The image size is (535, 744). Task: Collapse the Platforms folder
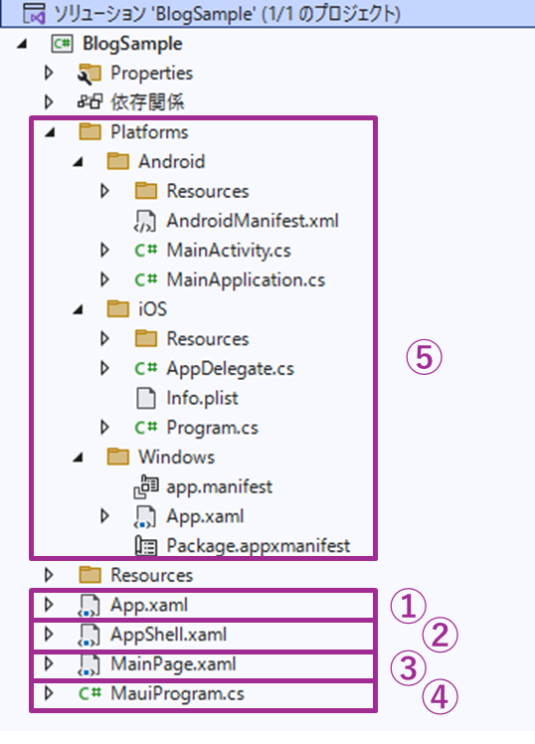pos(50,133)
